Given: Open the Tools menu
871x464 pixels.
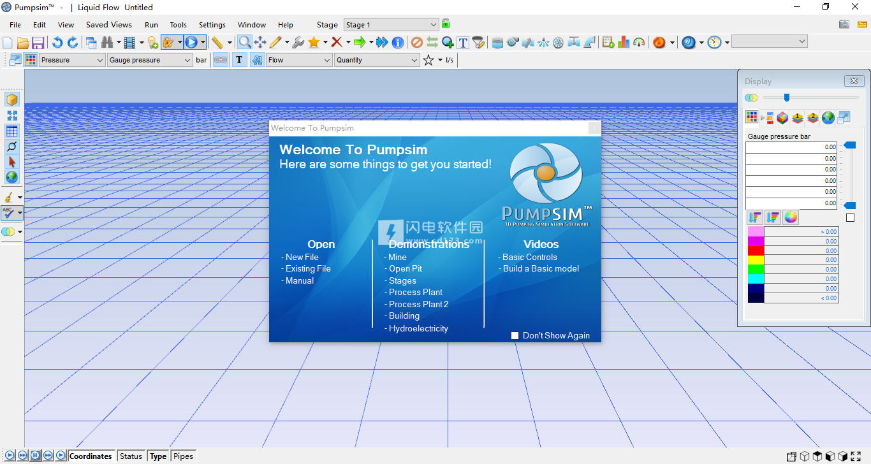Looking at the screenshot, I should coord(179,25).
